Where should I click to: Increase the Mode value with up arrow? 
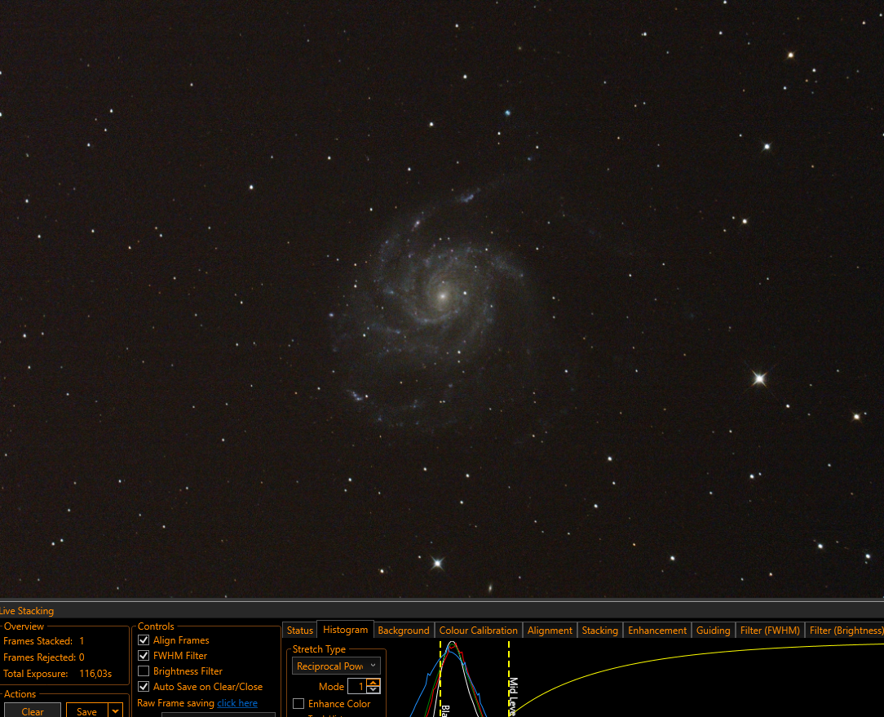(373, 683)
